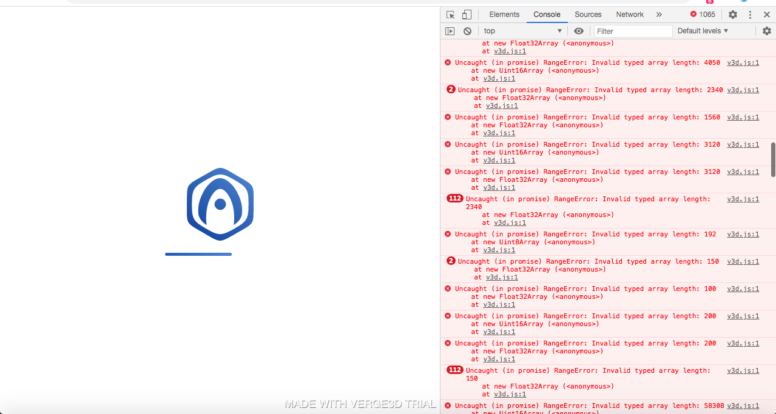The image size is (776, 414).
Task: Expand the more tabs chevron
Action: click(659, 15)
